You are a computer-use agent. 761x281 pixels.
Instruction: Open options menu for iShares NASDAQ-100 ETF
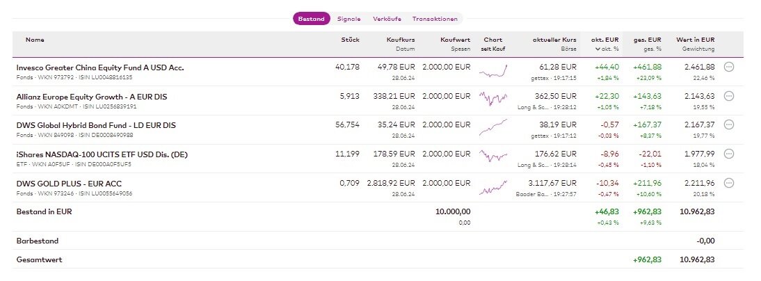tap(729, 154)
